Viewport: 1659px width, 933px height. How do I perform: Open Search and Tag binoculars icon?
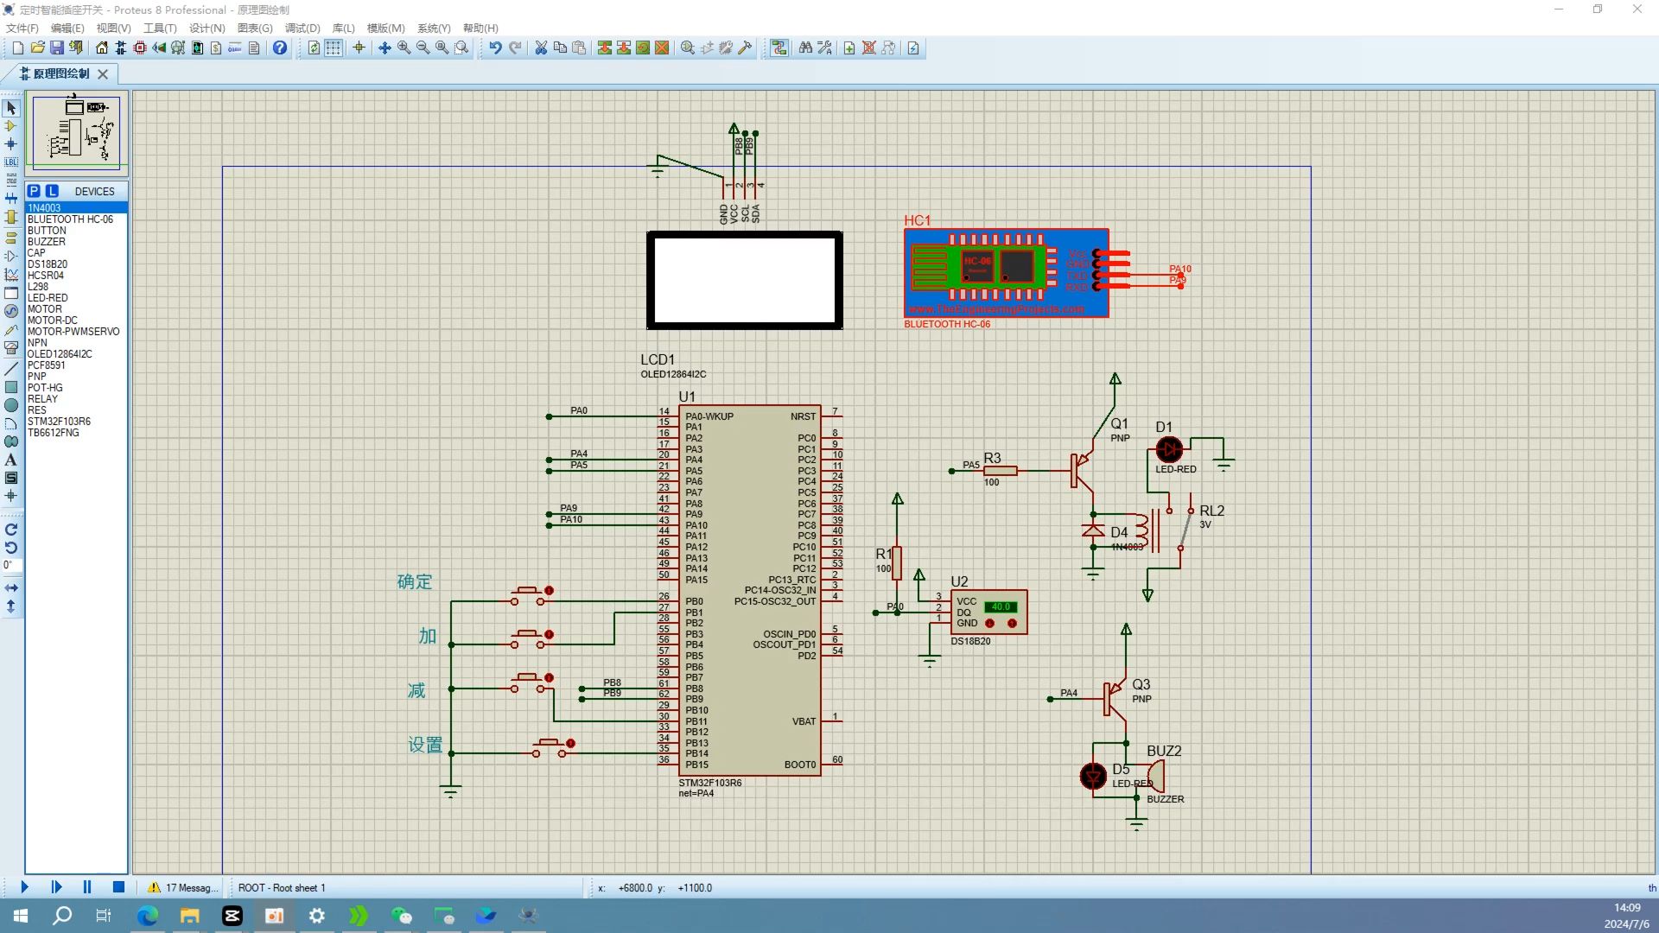click(x=805, y=48)
